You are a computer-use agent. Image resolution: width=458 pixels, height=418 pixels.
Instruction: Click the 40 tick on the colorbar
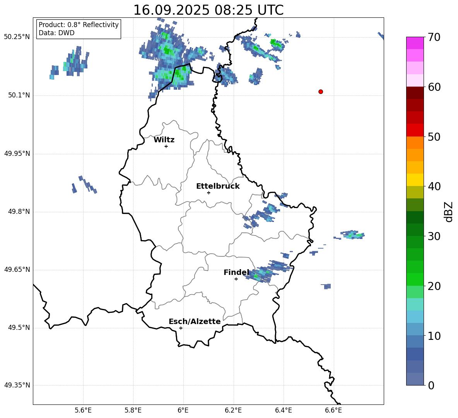434,186
